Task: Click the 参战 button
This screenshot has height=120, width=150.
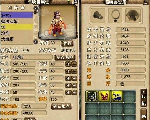Action: 67,44
